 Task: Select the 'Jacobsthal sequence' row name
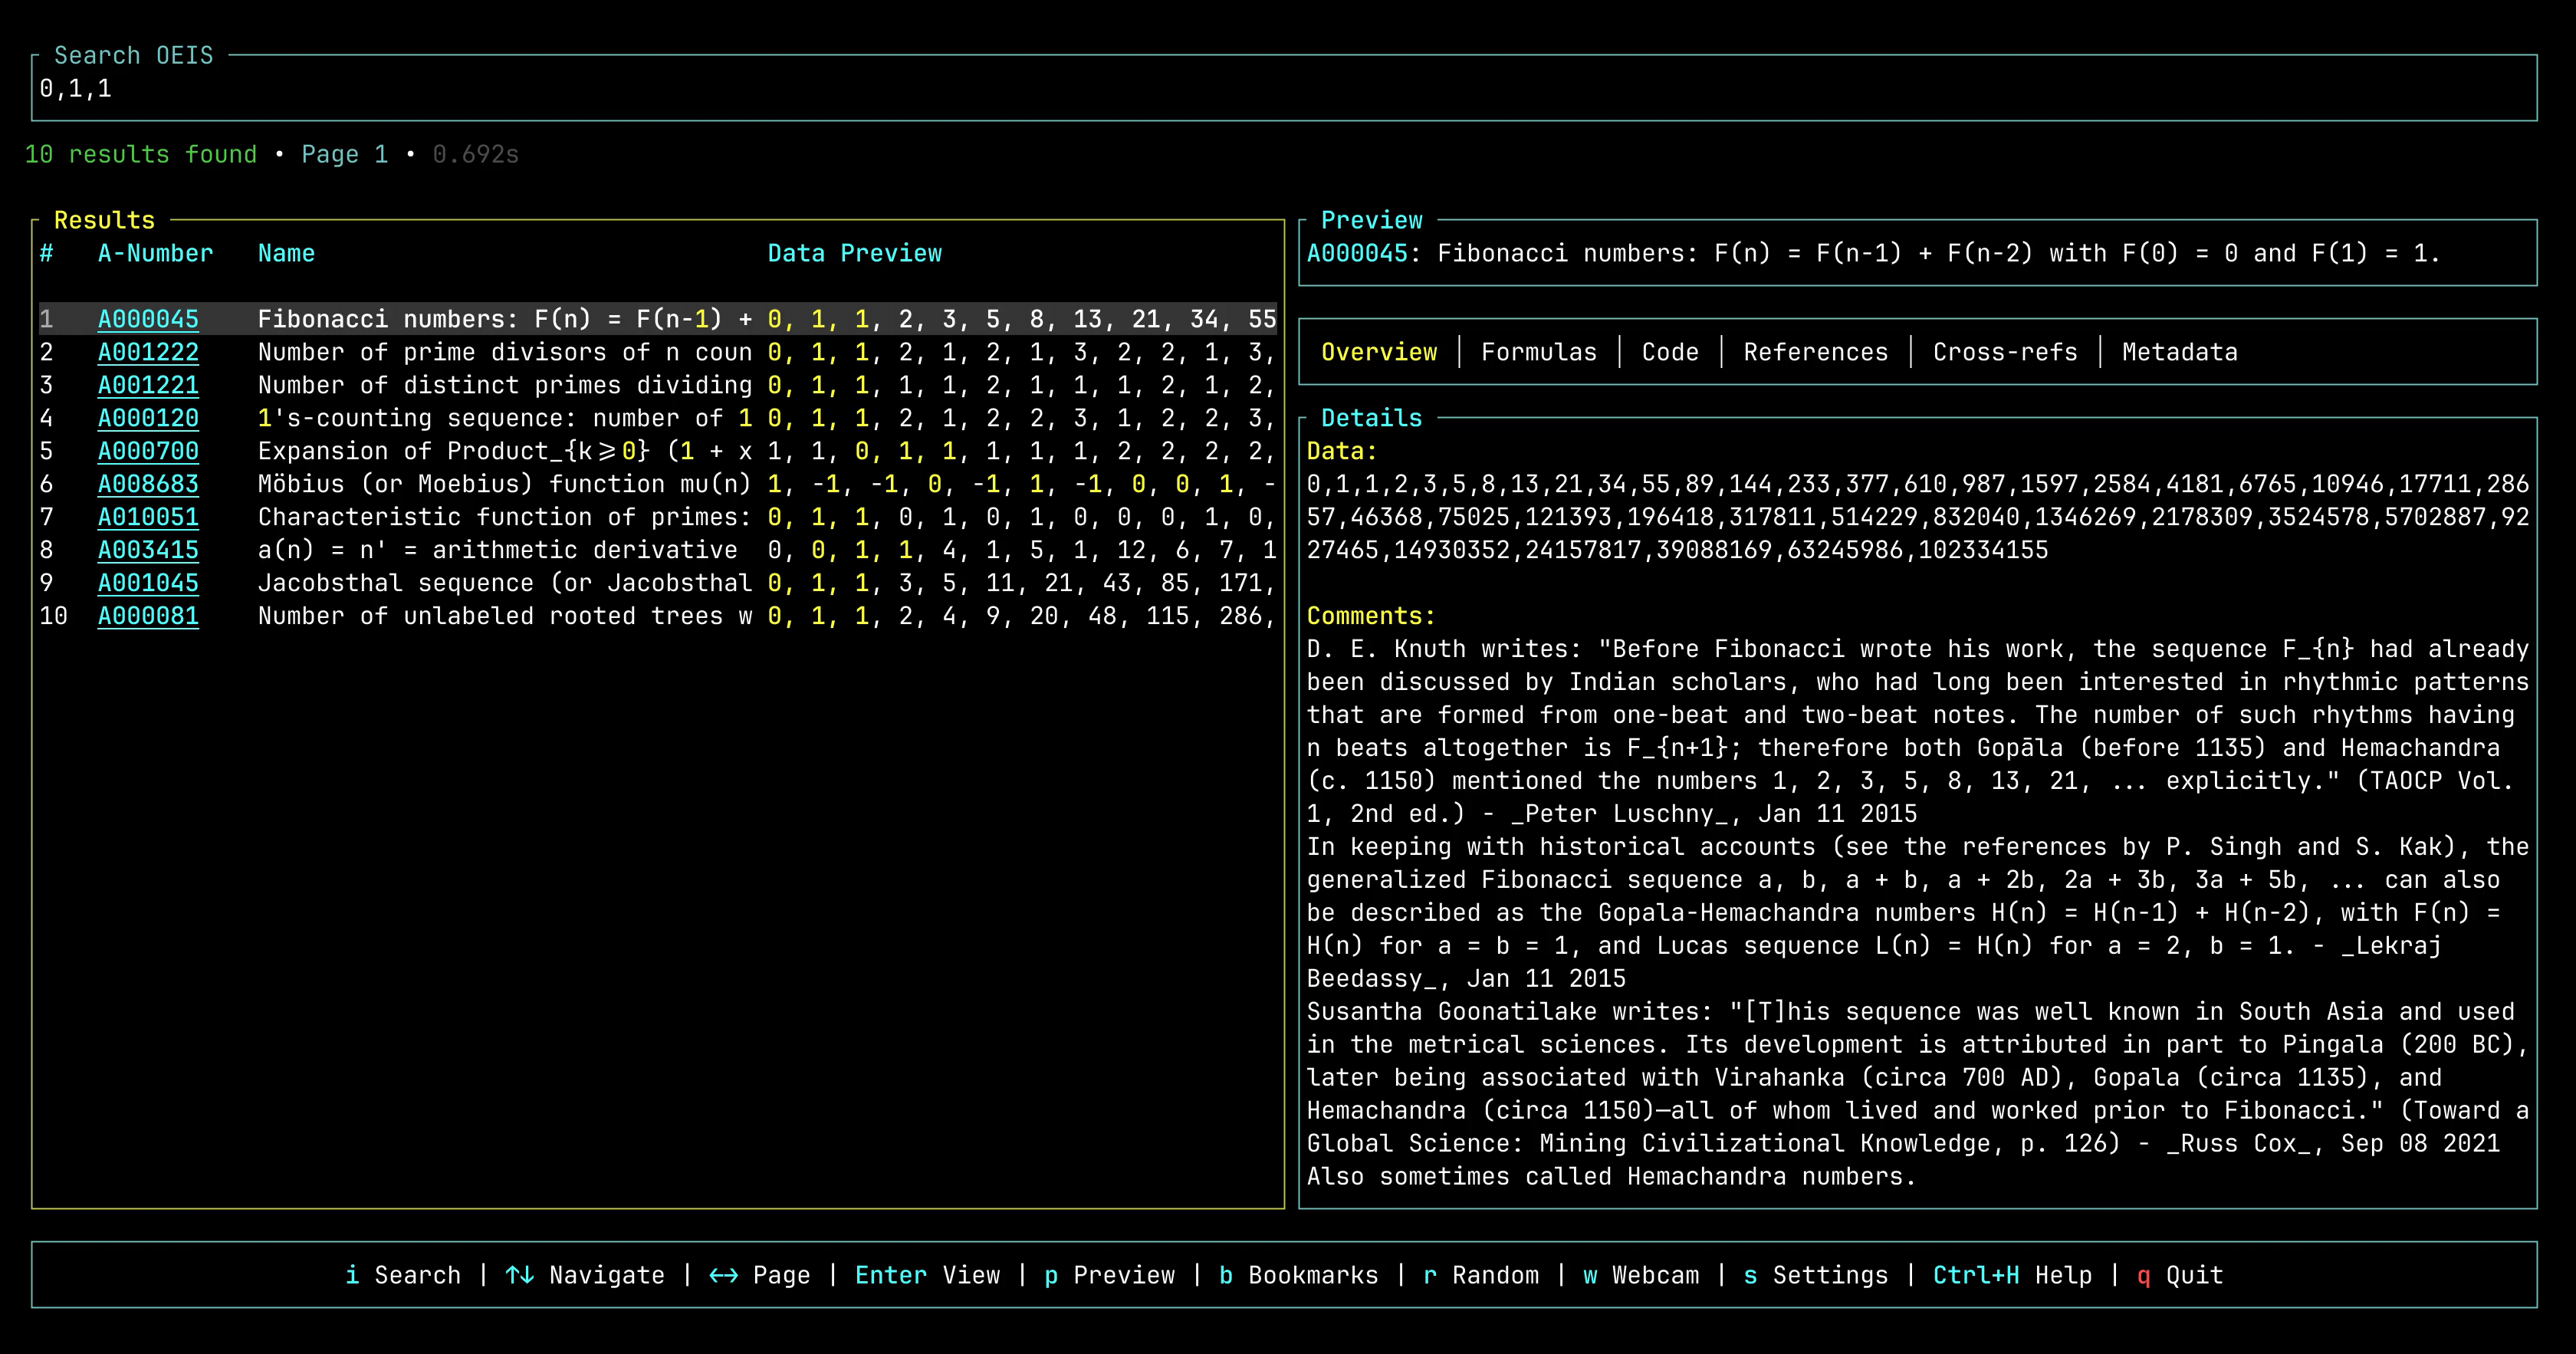tap(505, 583)
